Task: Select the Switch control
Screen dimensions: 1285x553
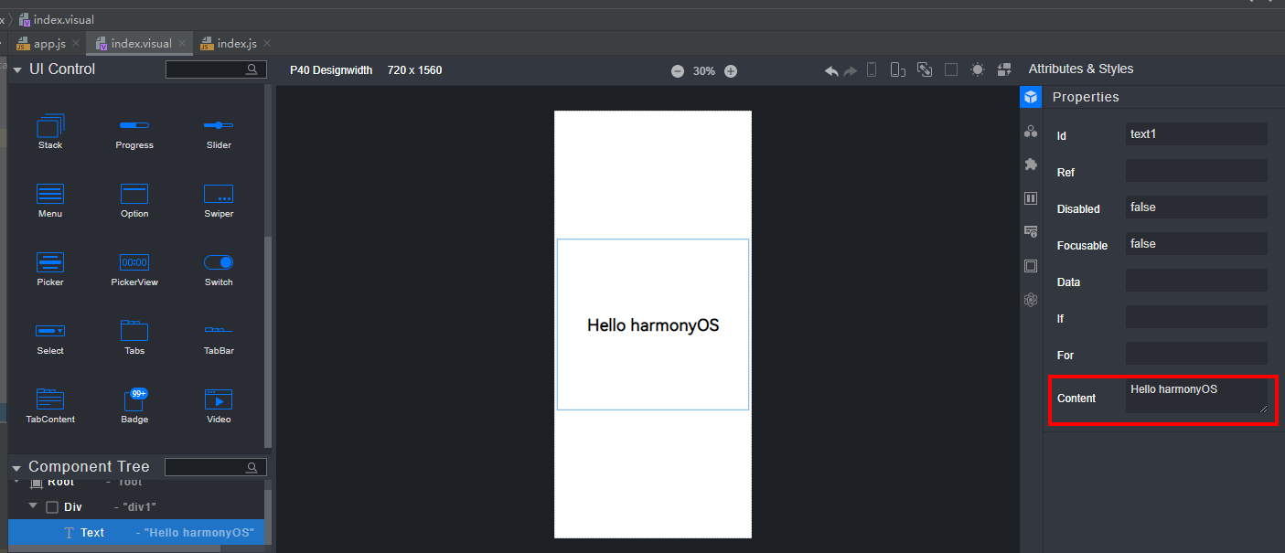Action: coord(219,269)
